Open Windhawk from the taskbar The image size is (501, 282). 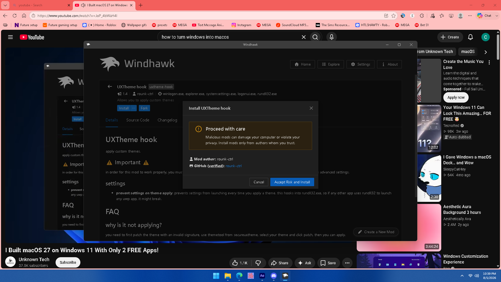[285, 276]
